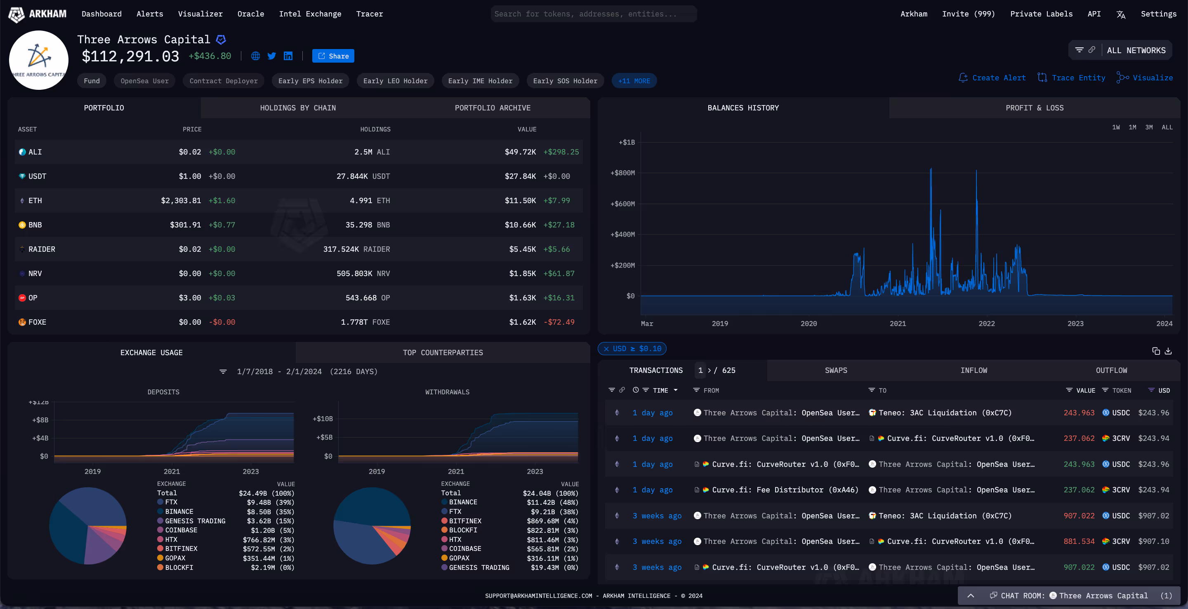Remove the USD ≥ $0.10 filter

[607, 349]
